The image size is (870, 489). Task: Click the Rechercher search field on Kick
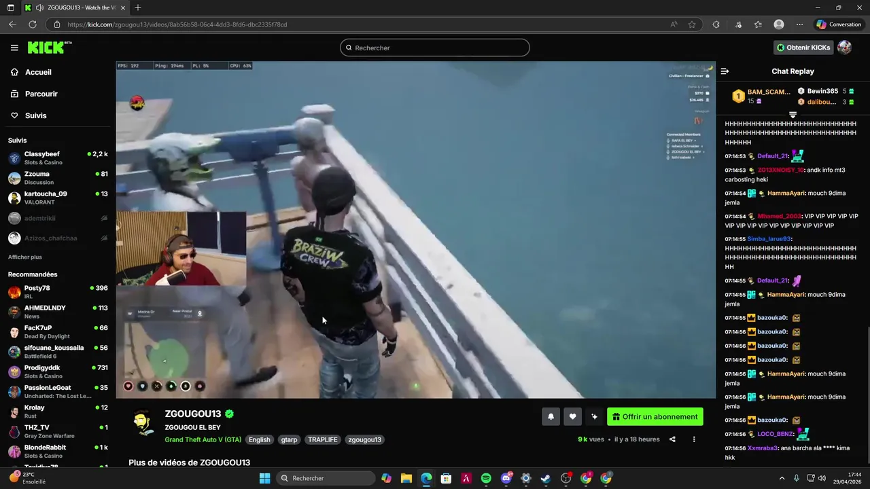tap(435, 48)
